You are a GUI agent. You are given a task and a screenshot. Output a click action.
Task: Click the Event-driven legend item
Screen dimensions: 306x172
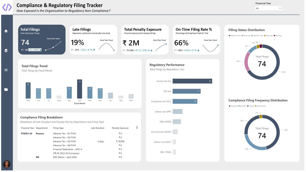[x=261, y=106]
